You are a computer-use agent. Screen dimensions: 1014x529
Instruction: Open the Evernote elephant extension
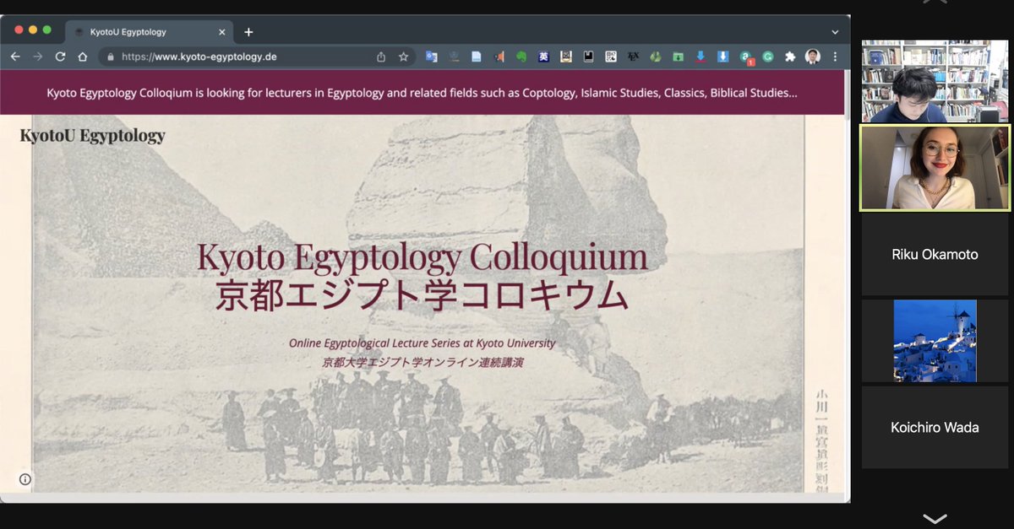pos(521,57)
